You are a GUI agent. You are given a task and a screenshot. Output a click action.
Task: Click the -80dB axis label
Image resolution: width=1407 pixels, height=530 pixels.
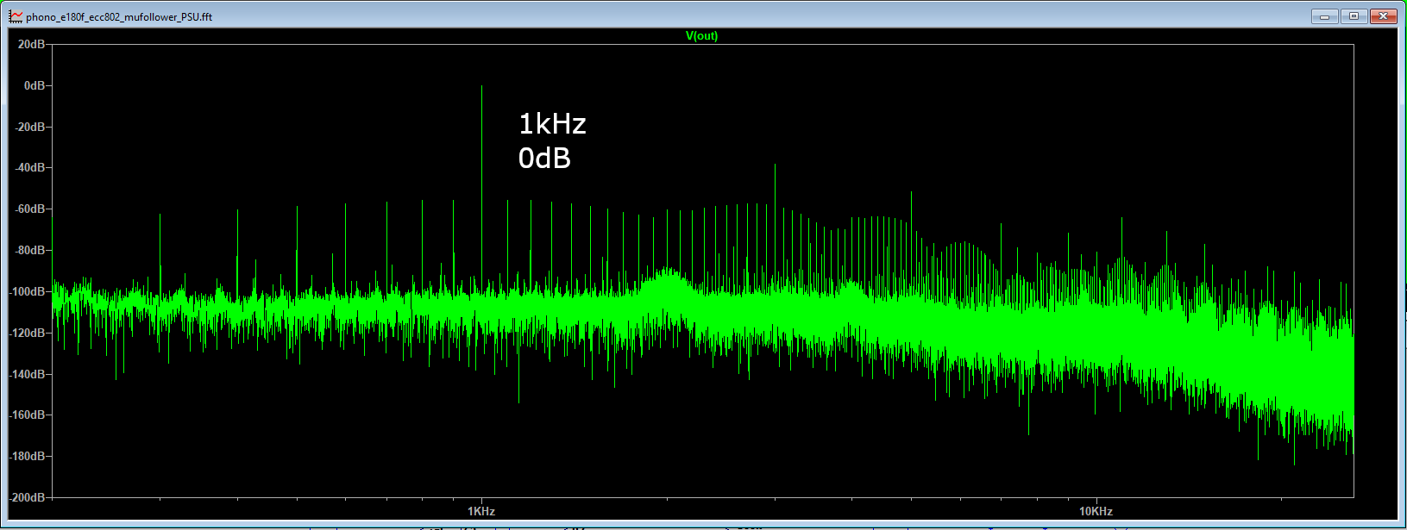29,250
